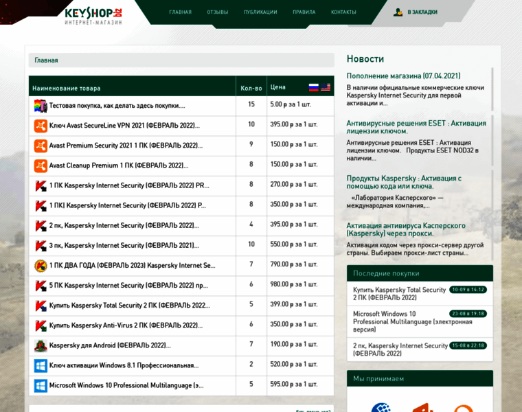Click the Avast SecureLine VPN 2021 product icon

click(41, 126)
